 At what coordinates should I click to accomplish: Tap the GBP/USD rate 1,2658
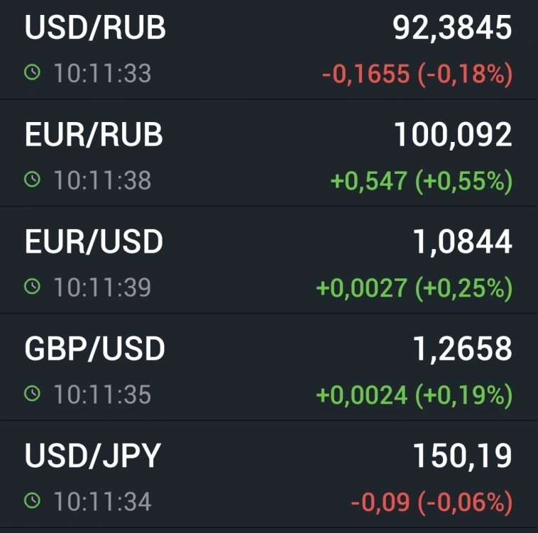coord(462,349)
